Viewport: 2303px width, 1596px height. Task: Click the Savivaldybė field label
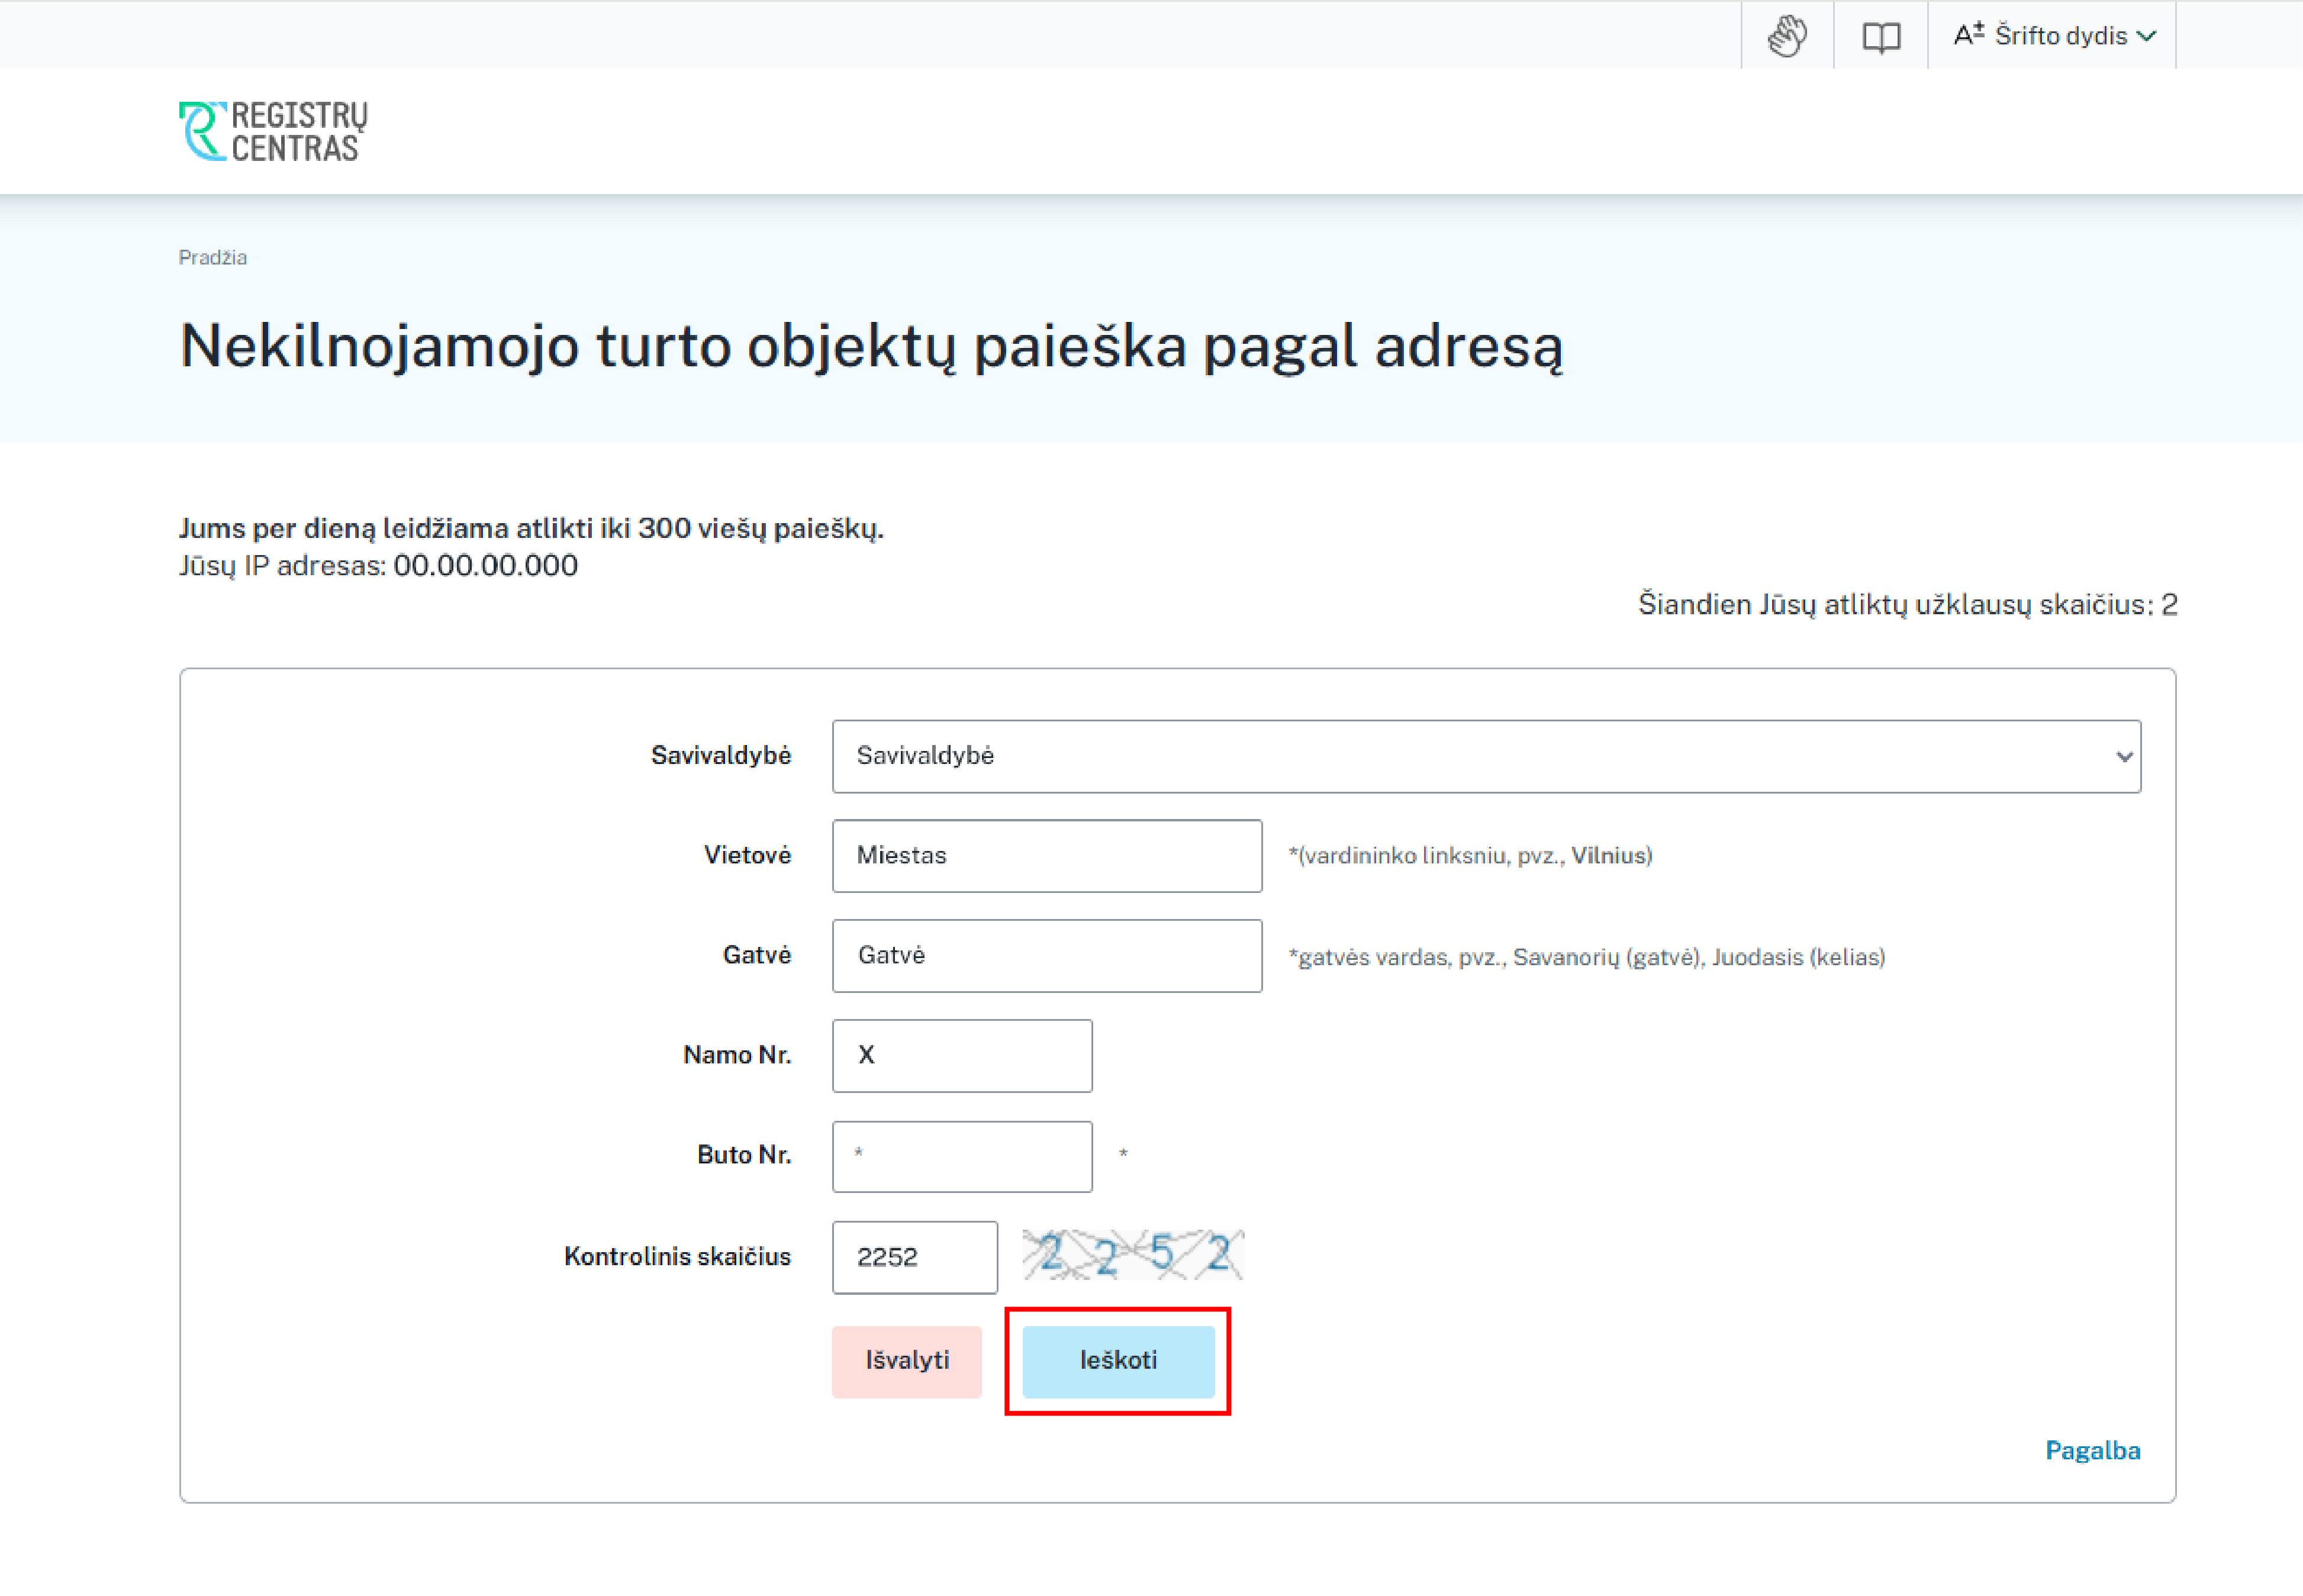click(720, 756)
